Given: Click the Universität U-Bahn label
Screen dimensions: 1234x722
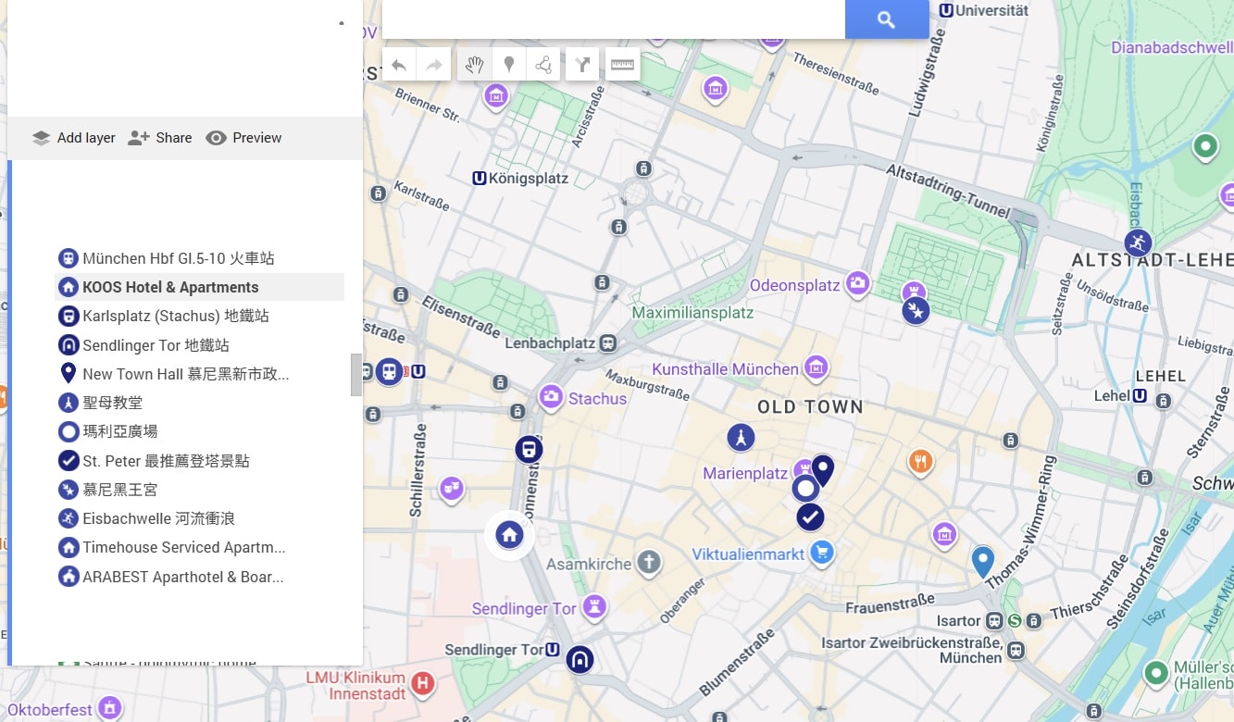Looking at the screenshot, I should [x=984, y=10].
